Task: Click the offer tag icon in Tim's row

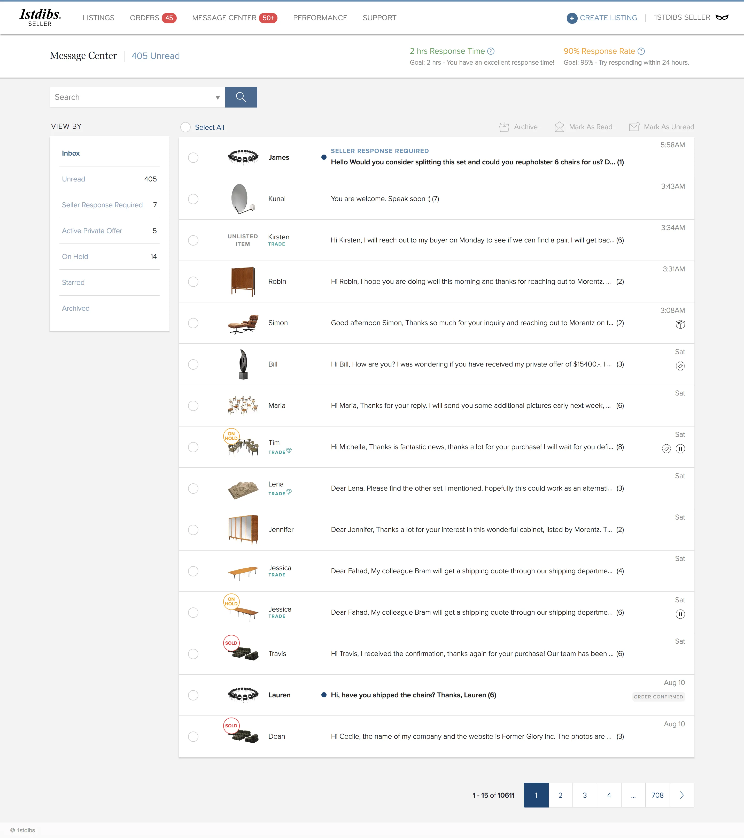Action: pyautogui.click(x=666, y=449)
